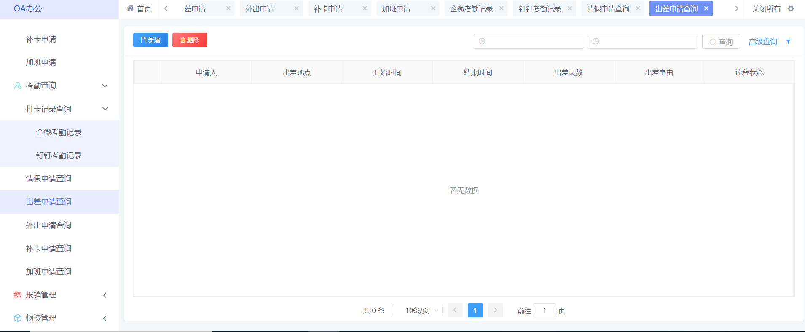Collapse the 考勤查询 menu section
805x332 pixels.
(x=105, y=86)
